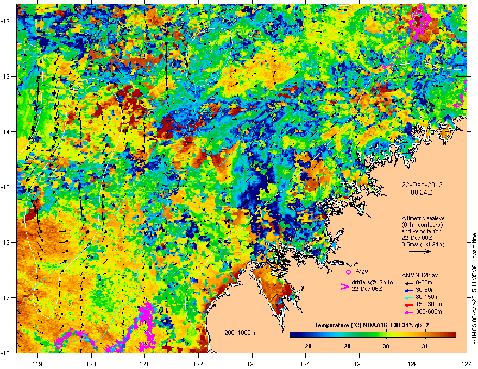Click the 'Altimetric sealevel' text line
This screenshot has height=369, width=478.
(x=424, y=218)
